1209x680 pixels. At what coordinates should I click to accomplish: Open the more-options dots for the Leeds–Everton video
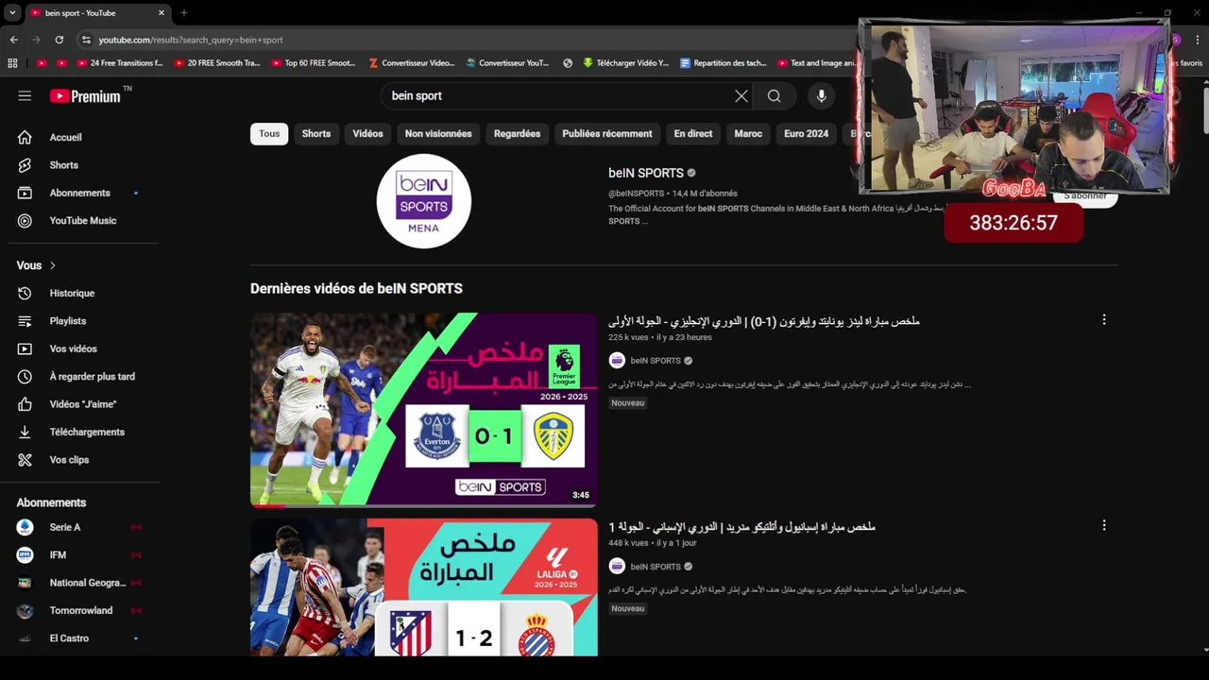pyautogui.click(x=1103, y=320)
